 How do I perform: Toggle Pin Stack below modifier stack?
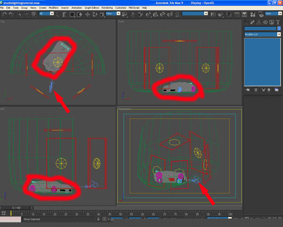coord(248,90)
